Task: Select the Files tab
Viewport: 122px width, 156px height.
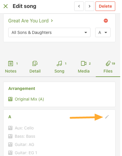Action: click(x=109, y=67)
